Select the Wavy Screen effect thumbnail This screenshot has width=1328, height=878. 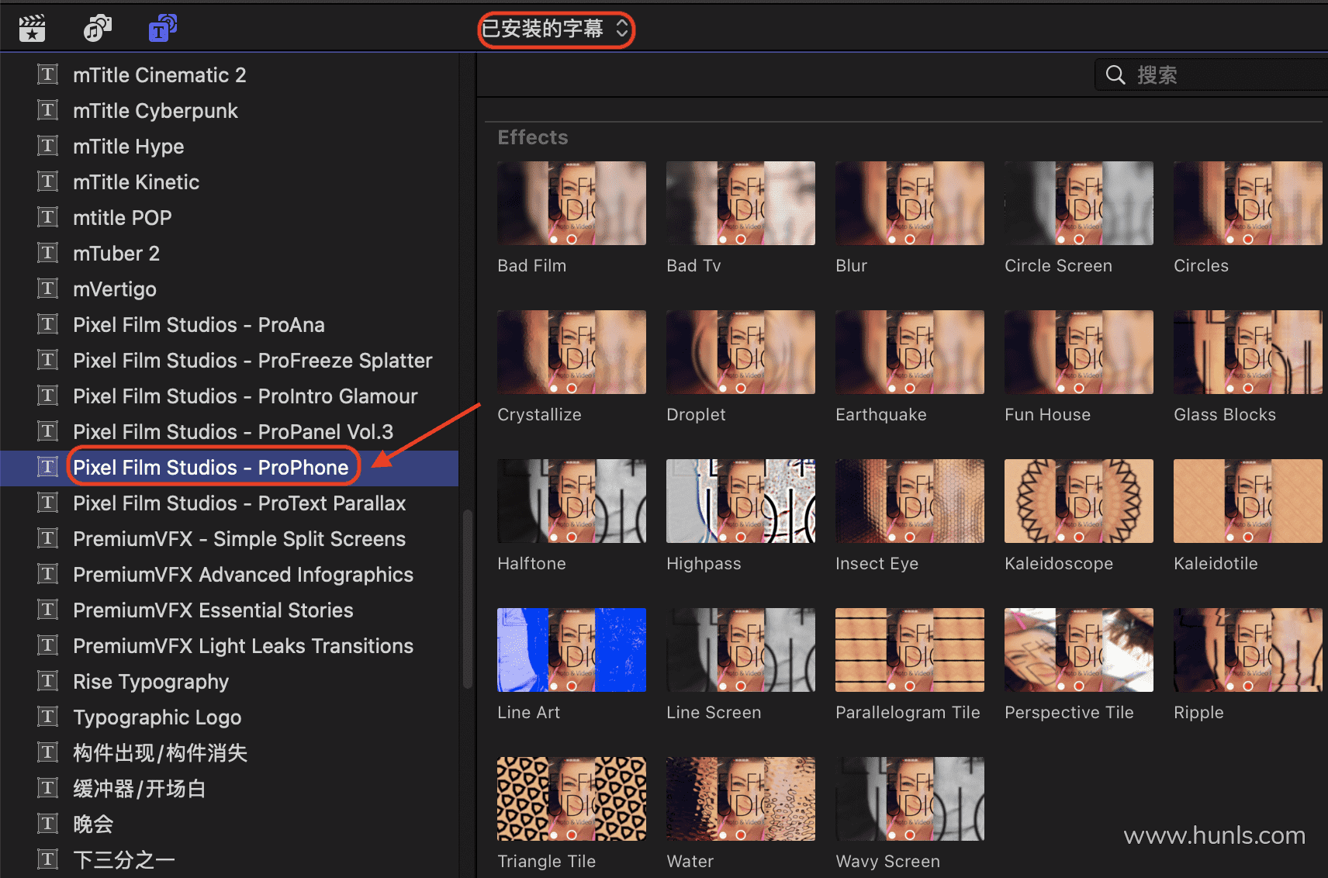(910, 799)
